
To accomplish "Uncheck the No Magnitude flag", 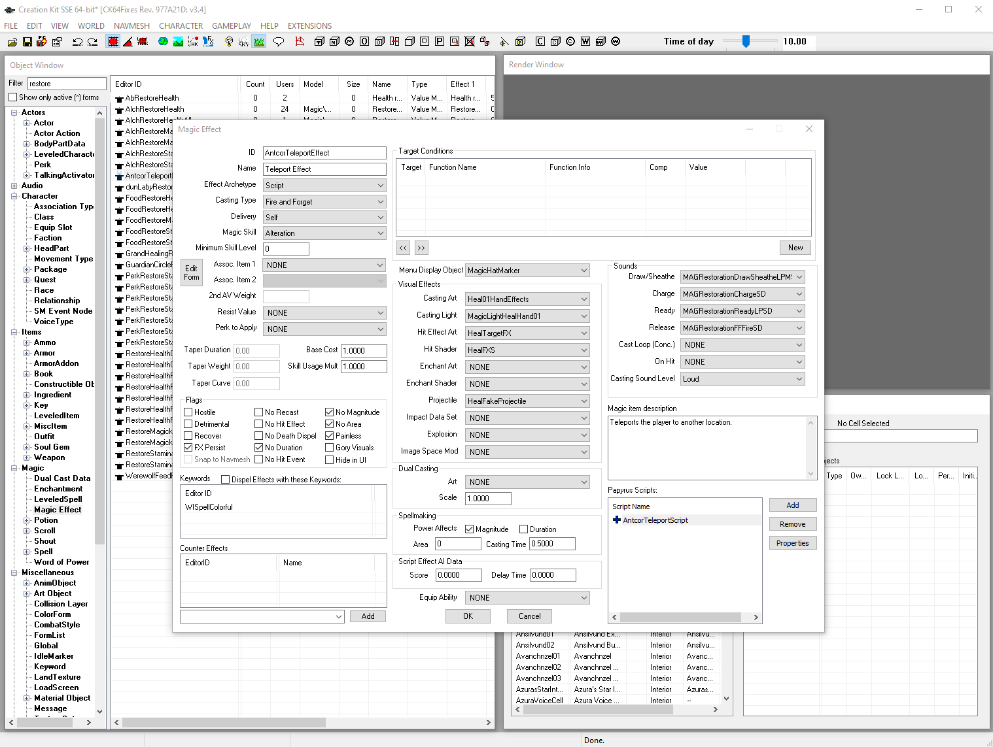I will pyautogui.click(x=330, y=412).
